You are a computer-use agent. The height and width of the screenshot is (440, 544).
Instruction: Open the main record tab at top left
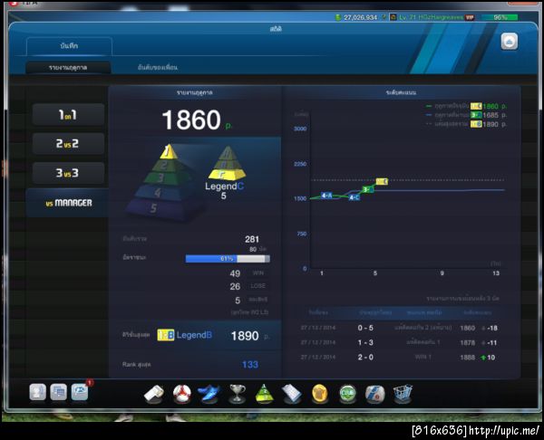(69, 46)
